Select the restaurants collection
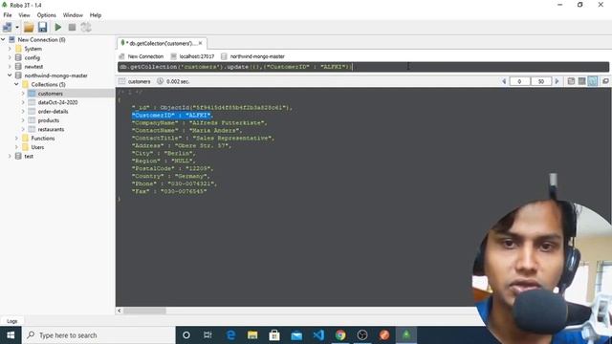The width and height of the screenshot is (612, 344). (x=51, y=129)
